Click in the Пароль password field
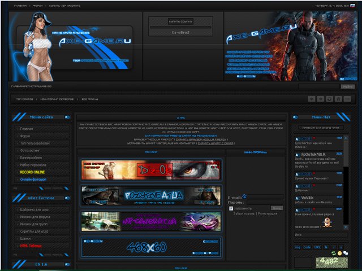 click(x=265, y=203)
